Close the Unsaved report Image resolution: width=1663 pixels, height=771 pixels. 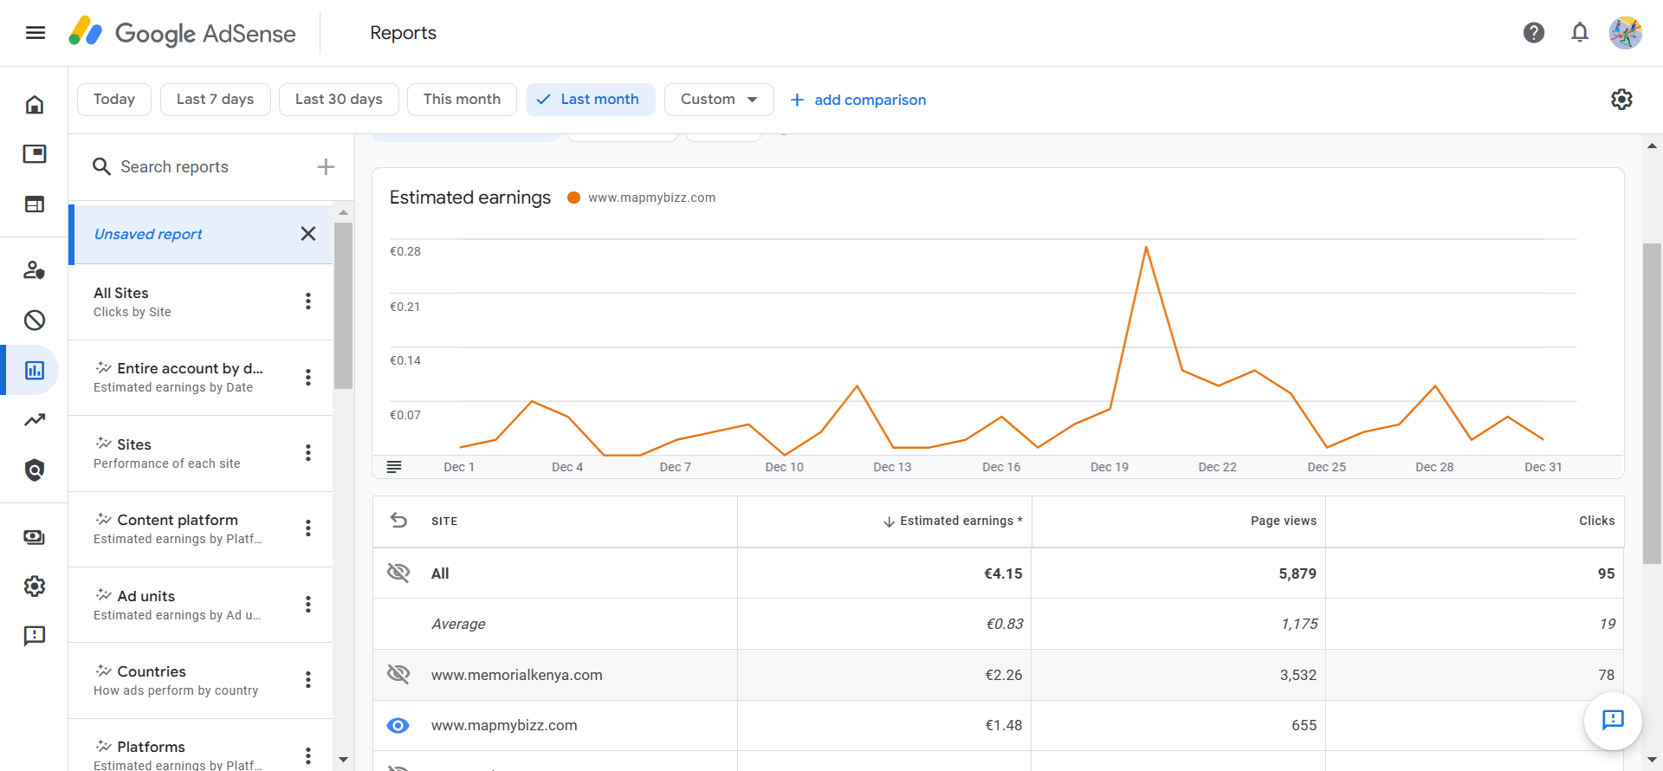308,234
